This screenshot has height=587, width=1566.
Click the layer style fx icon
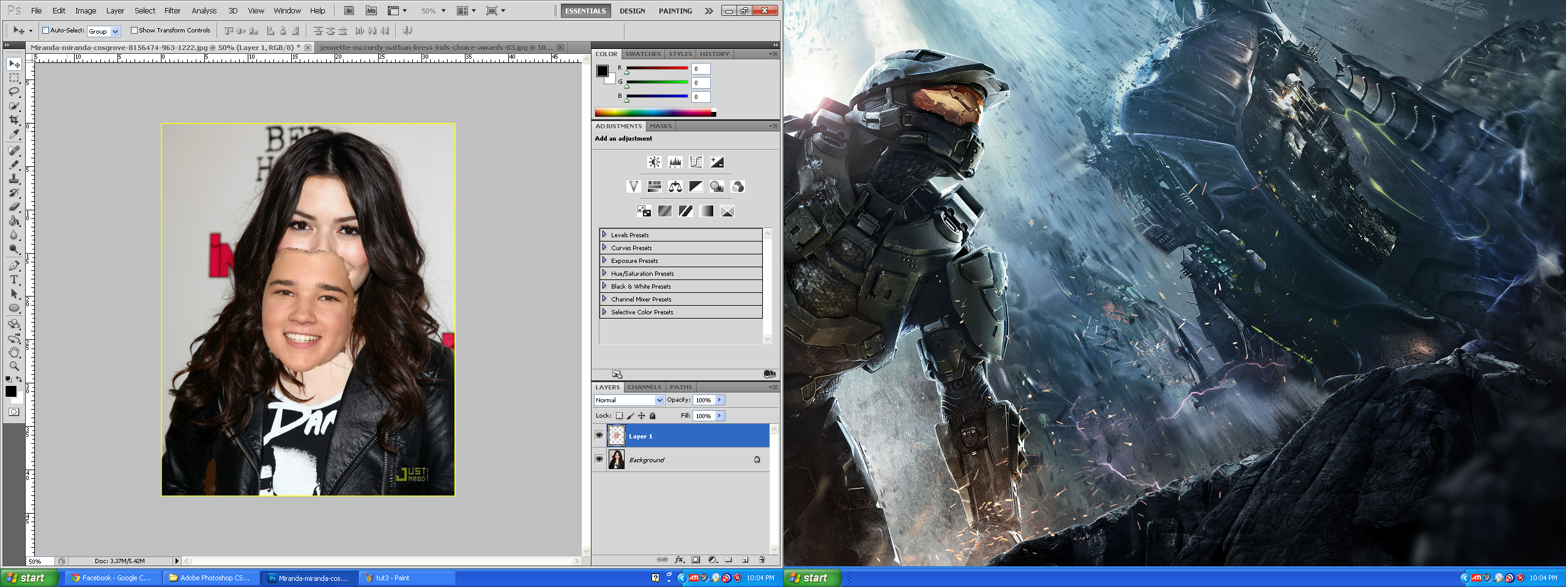(679, 559)
